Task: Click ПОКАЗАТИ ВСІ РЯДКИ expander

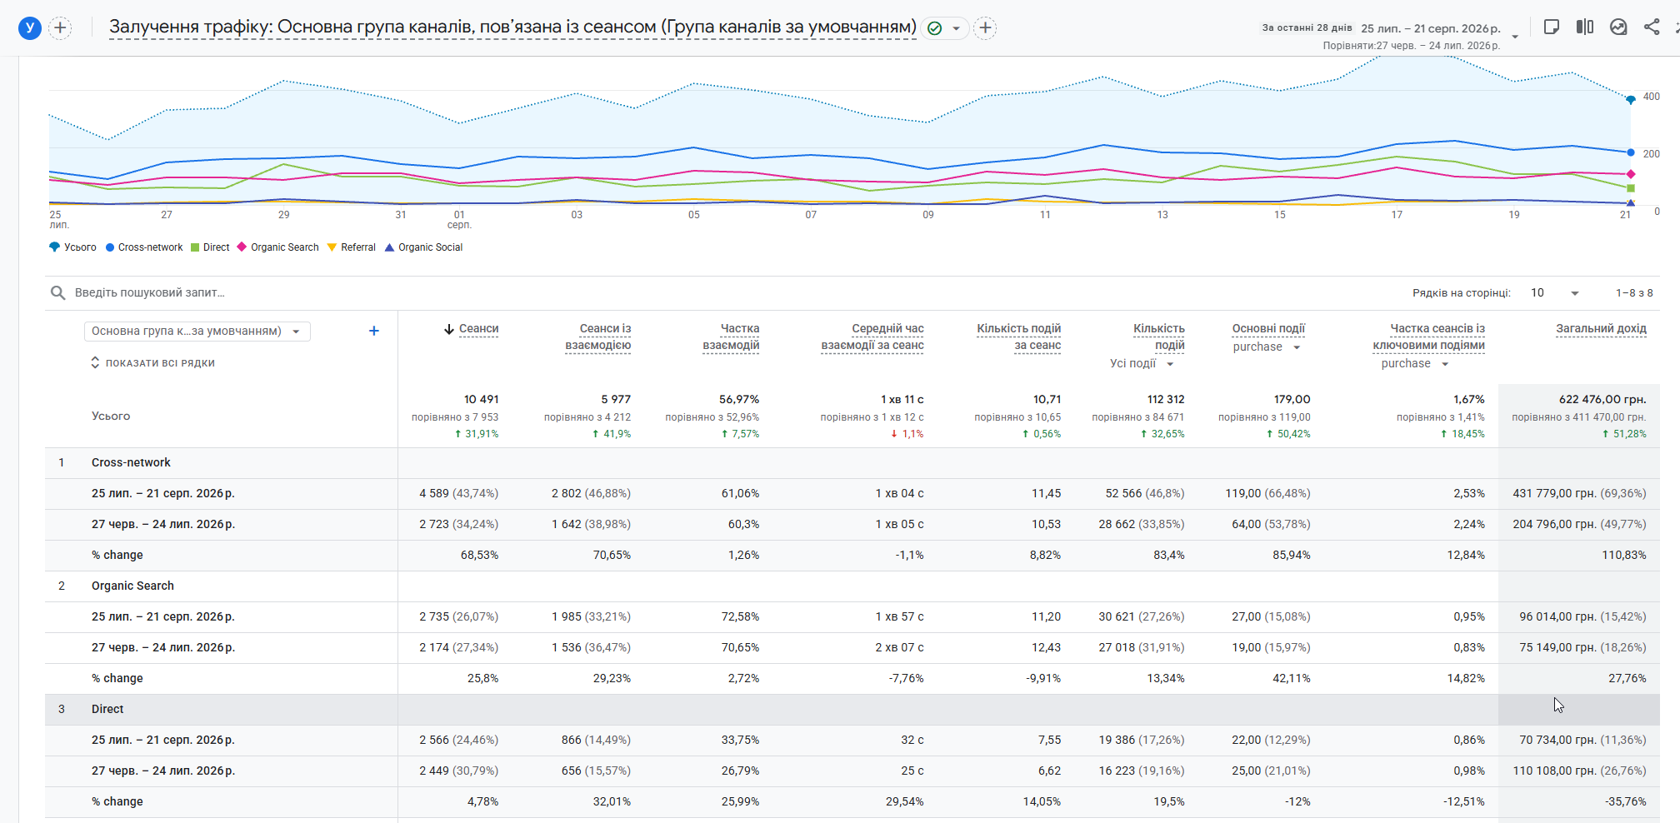Action: (153, 363)
